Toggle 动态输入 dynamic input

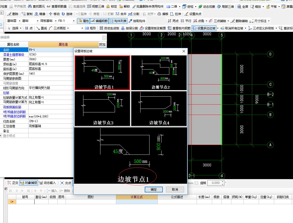click(x=48, y=183)
